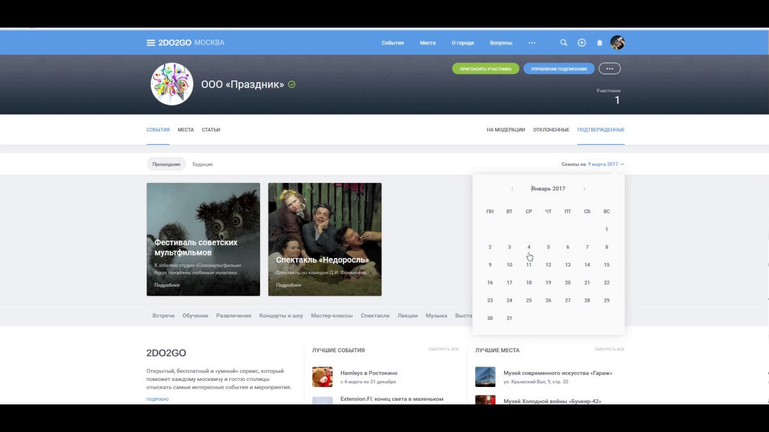Open the hamburger menu next to 2DO2GO
Viewport: 769px width, 432px height.
pos(151,43)
